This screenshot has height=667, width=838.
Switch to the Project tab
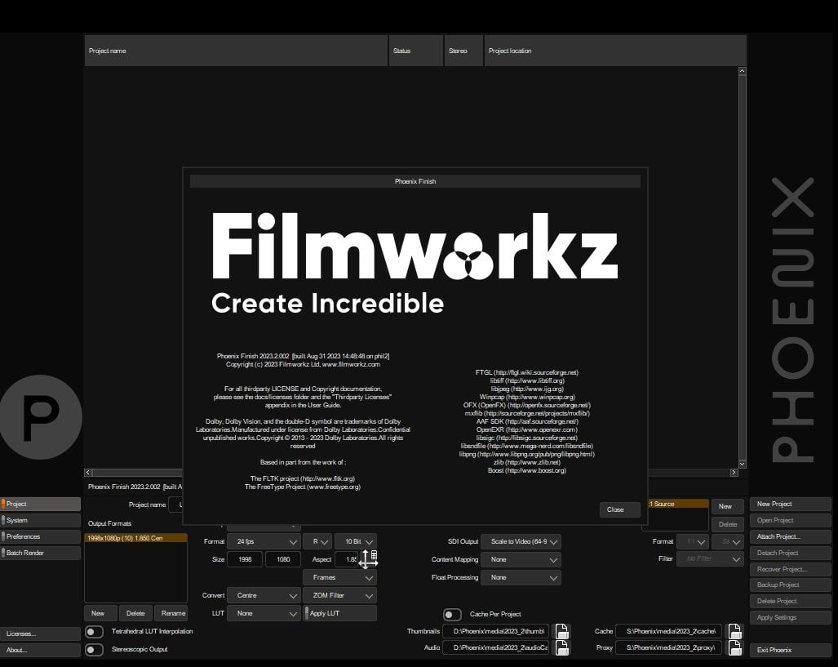click(41, 504)
